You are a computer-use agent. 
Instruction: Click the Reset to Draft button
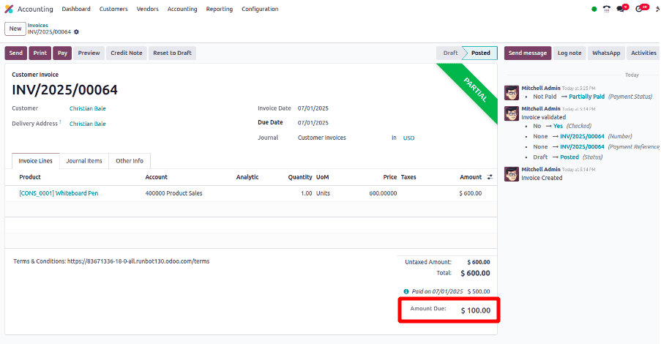[x=173, y=53]
